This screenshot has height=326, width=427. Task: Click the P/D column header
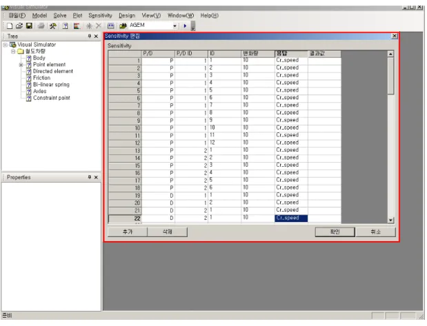(158, 54)
